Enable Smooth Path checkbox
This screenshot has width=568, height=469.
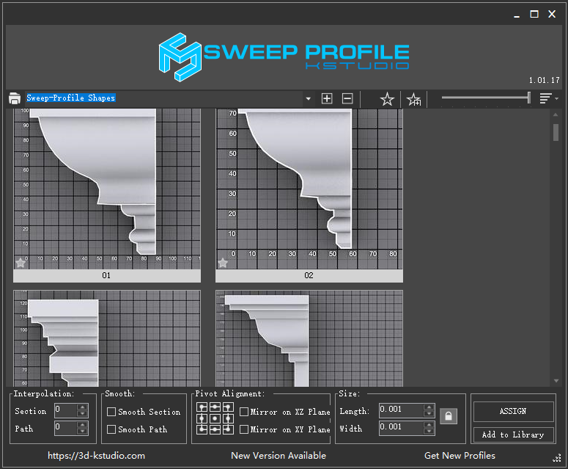pos(111,429)
